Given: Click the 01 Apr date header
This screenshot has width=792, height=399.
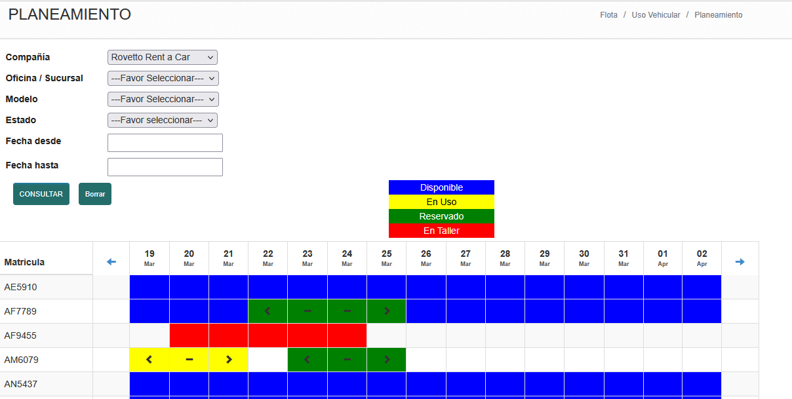Looking at the screenshot, I should tap(663, 258).
